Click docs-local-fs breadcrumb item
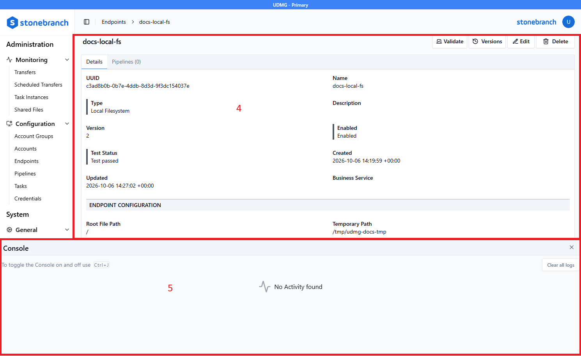This screenshot has width=581, height=356. pyautogui.click(x=154, y=22)
